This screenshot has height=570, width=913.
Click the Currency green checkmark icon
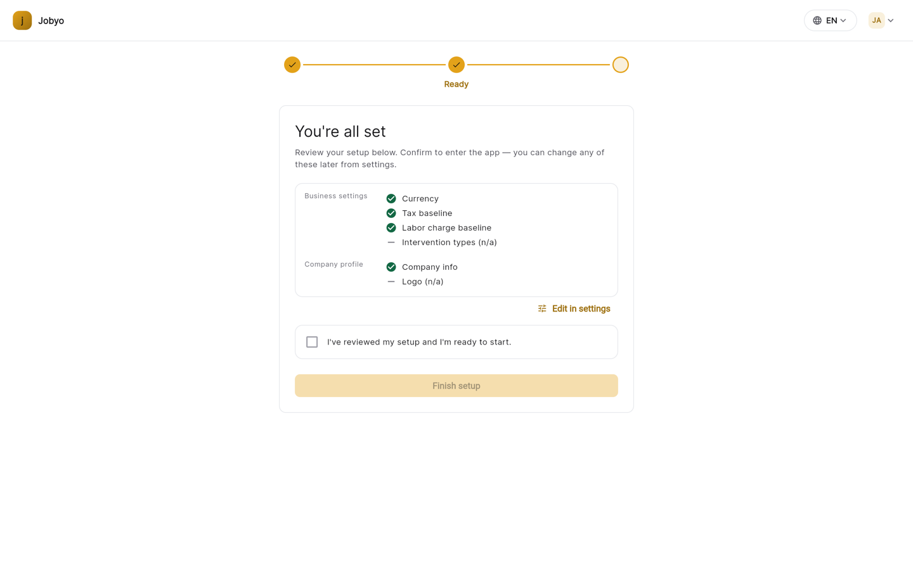(x=391, y=198)
